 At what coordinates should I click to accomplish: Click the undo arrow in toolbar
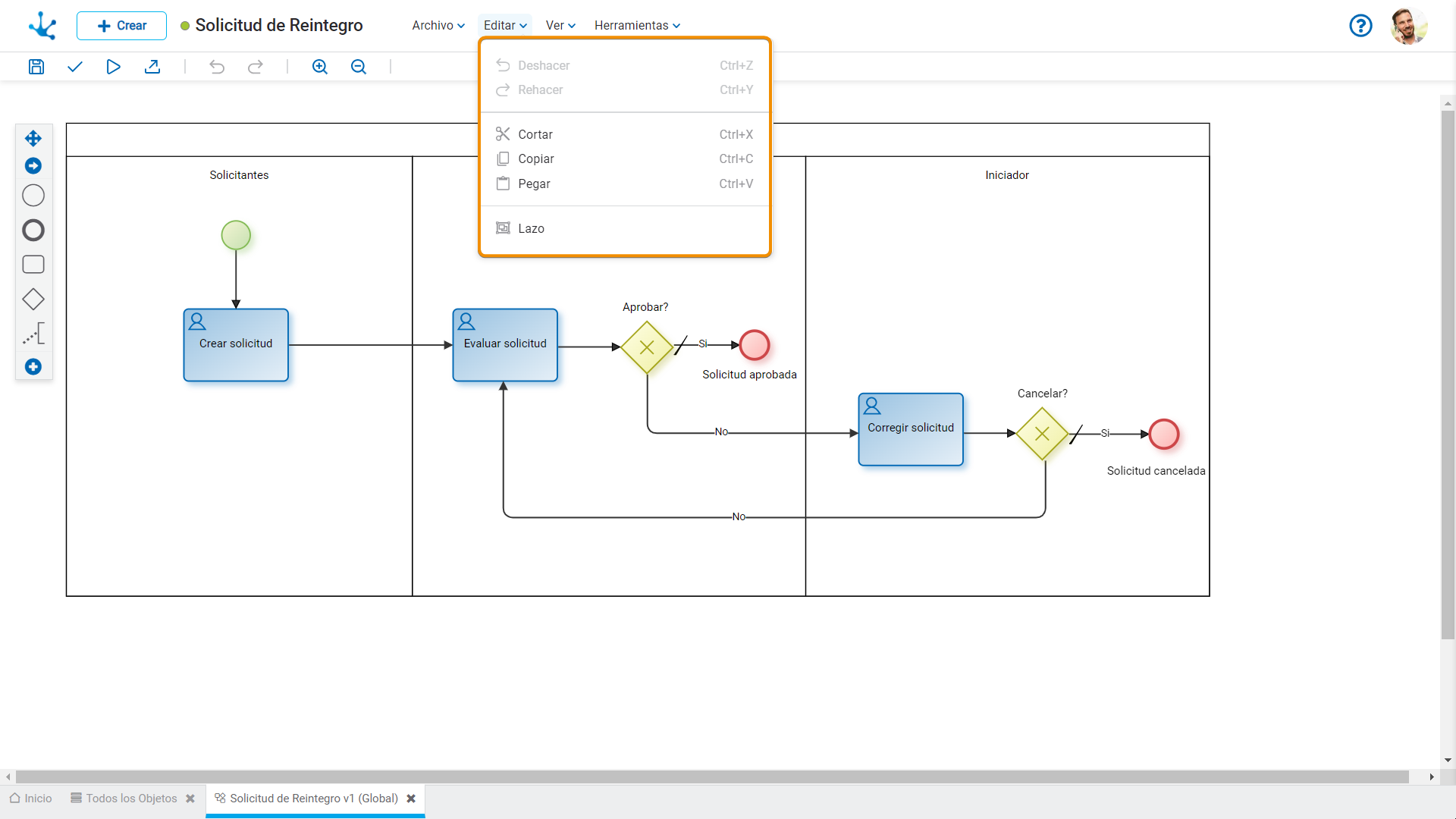pos(217,67)
